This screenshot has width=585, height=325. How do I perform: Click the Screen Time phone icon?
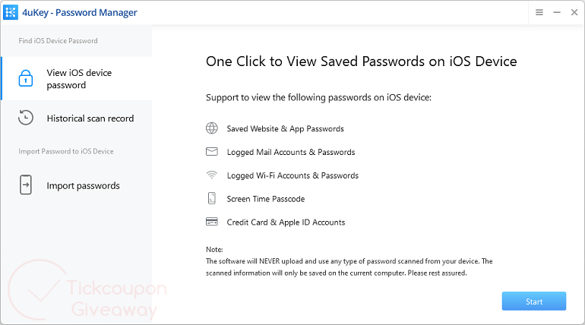tap(212, 199)
